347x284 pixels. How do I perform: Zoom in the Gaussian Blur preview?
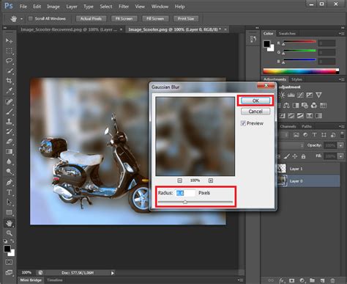point(211,181)
